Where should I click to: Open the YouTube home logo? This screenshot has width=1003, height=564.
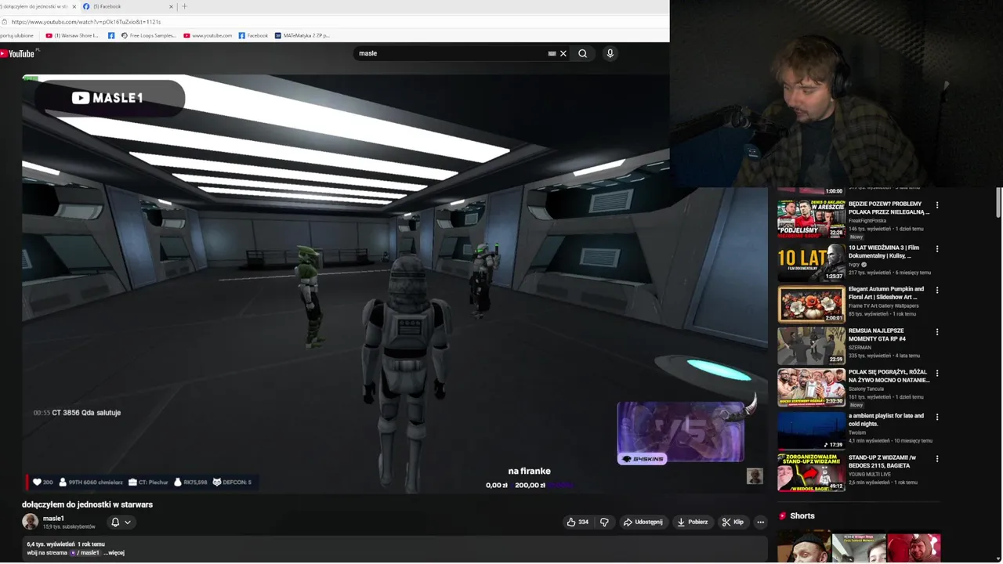pos(19,53)
